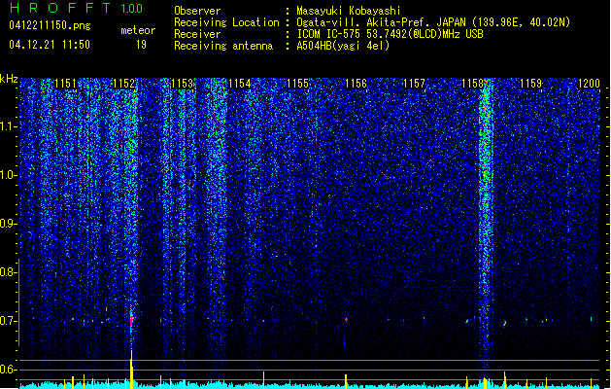Click the 1.1 kHz axis label
This screenshot has width=611, height=389.
pyautogui.click(x=8, y=126)
